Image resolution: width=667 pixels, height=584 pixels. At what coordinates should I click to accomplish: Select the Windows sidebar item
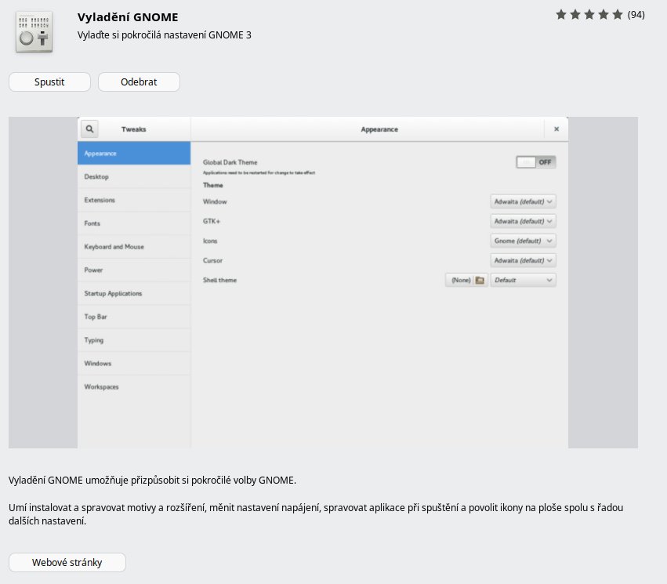click(134, 364)
